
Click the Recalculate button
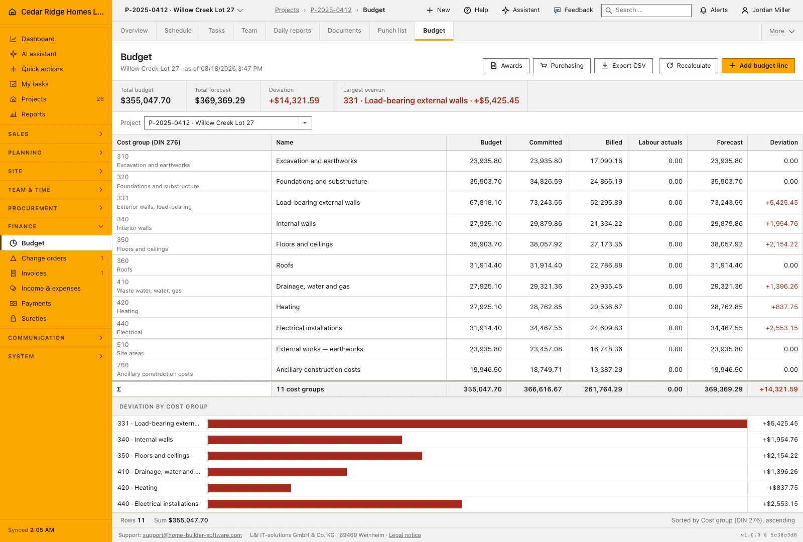coord(688,66)
